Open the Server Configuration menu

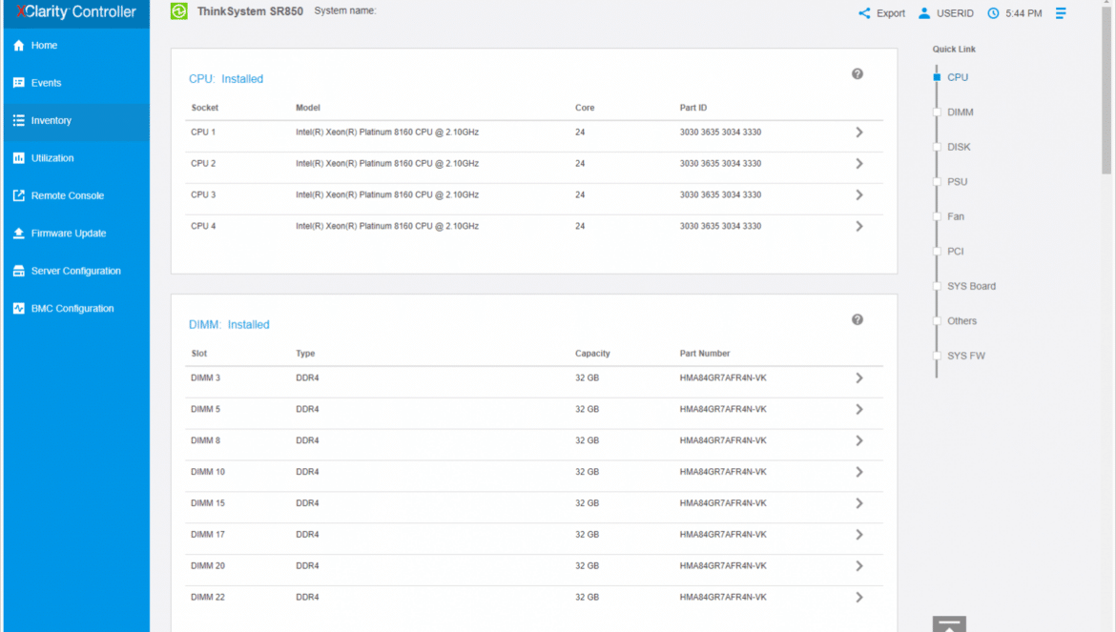77,271
